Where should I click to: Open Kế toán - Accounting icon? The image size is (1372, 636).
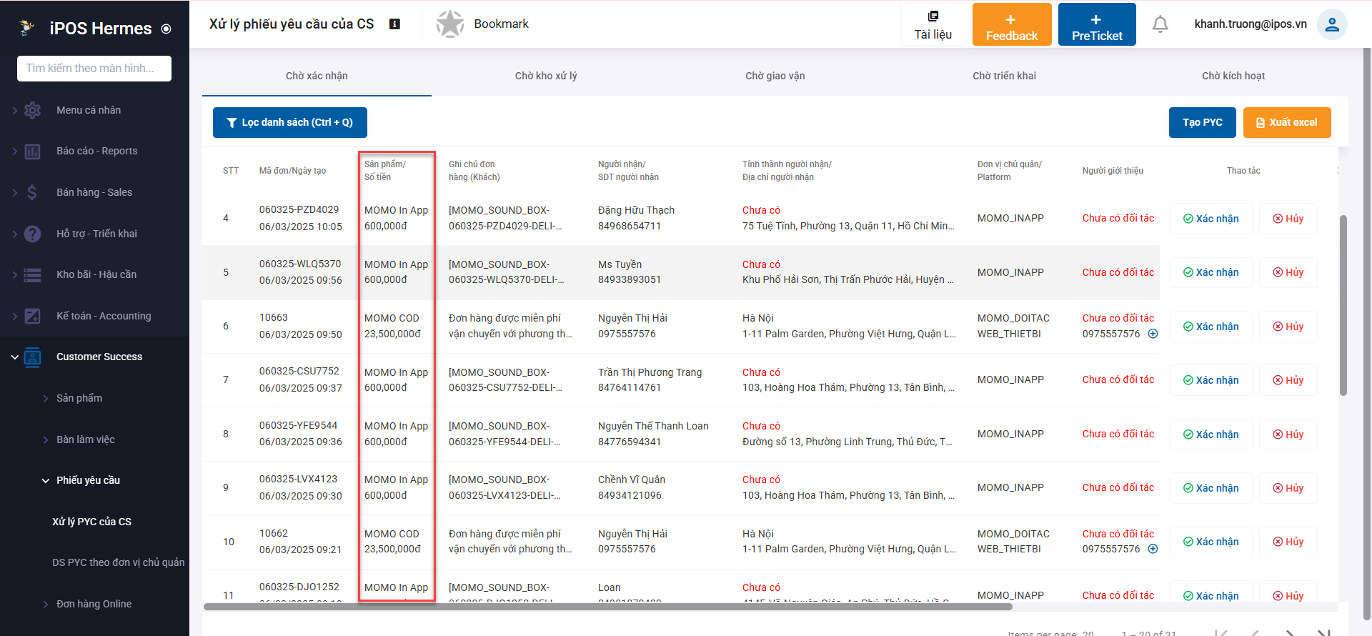point(32,316)
